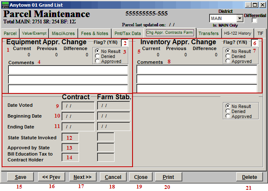Tick the Differential checkbox

[x=255, y=21]
